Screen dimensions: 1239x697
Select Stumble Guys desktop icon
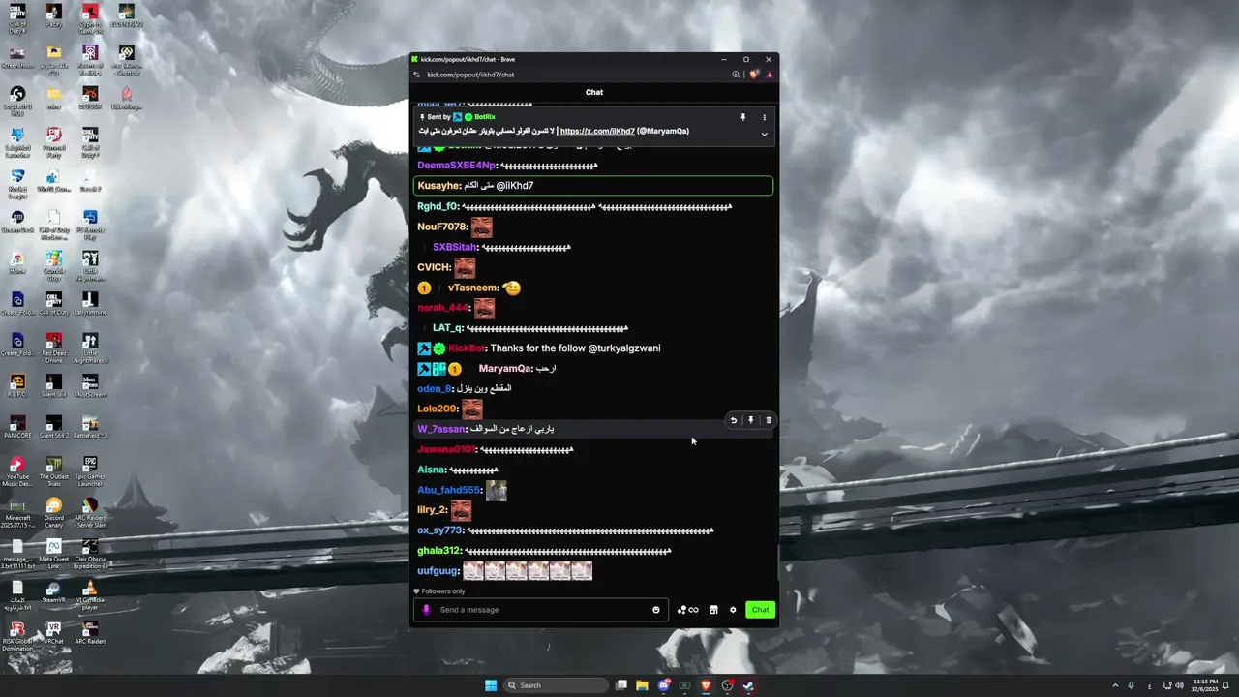pos(53,264)
